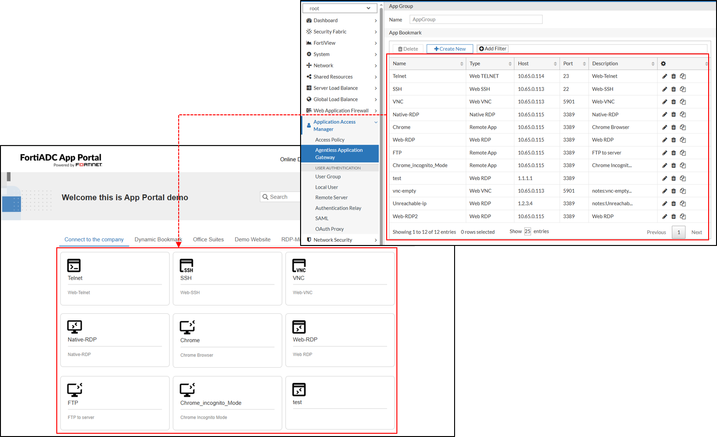This screenshot has height=437, width=717.
Task: Click the Create New button
Action: [x=449, y=48]
